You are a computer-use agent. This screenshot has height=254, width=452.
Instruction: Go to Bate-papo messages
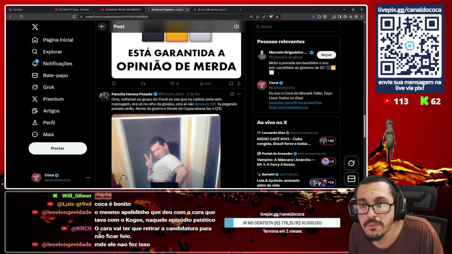pyautogui.click(x=50, y=75)
